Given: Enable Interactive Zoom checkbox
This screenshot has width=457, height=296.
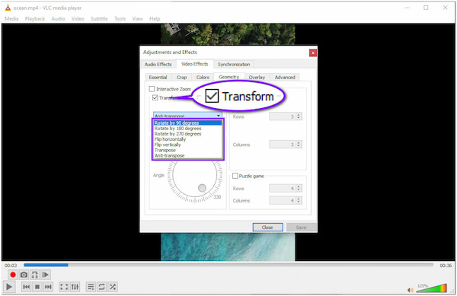Looking at the screenshot, I should pos(152,89).
